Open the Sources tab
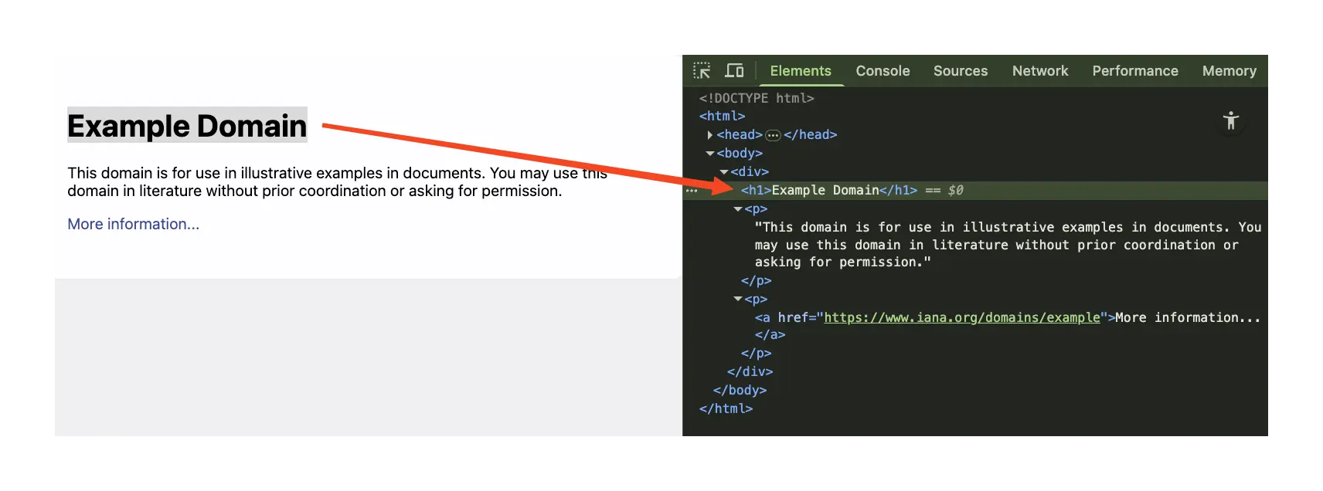Image resolution: width=1323 pixels, height=491 pixels. click(x=961, y=71)
